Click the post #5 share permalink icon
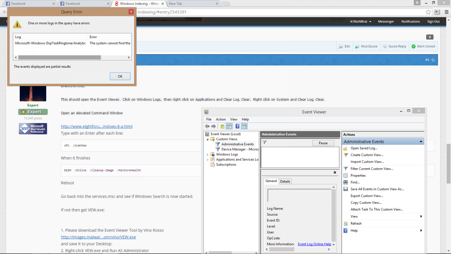This screenshot has height=254, width=451. (433, 60)
